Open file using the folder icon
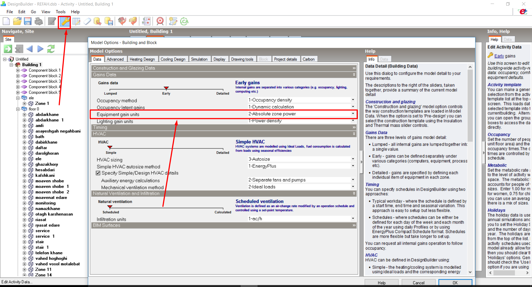The image size is (532, 287). click(17, 21)
